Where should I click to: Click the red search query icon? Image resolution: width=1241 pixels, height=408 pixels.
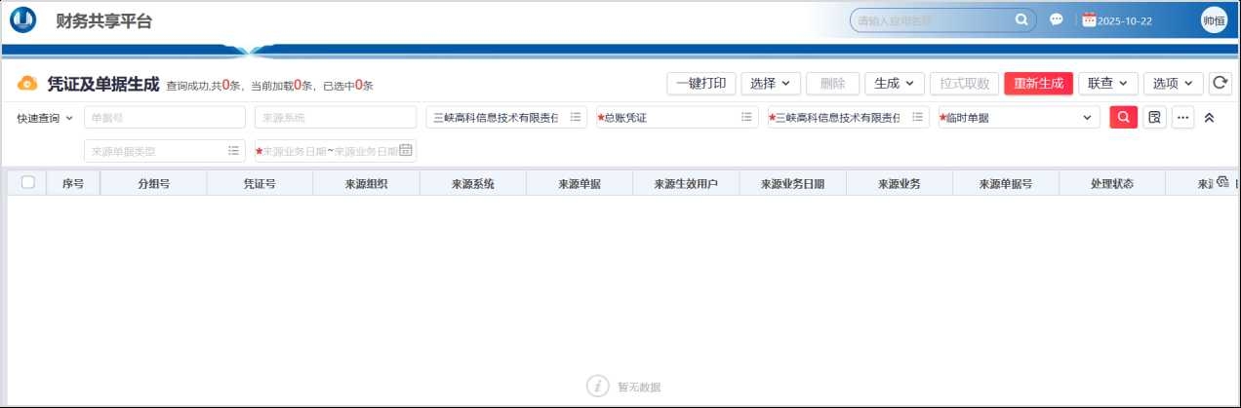[x=1123, y=118]
